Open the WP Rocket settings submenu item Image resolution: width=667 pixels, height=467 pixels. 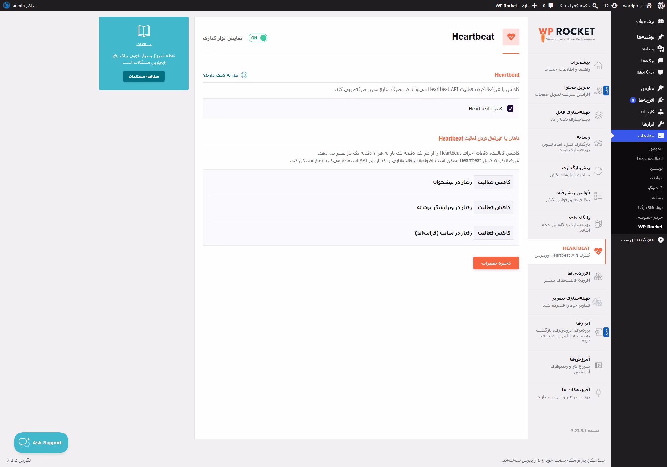(650, 227)
